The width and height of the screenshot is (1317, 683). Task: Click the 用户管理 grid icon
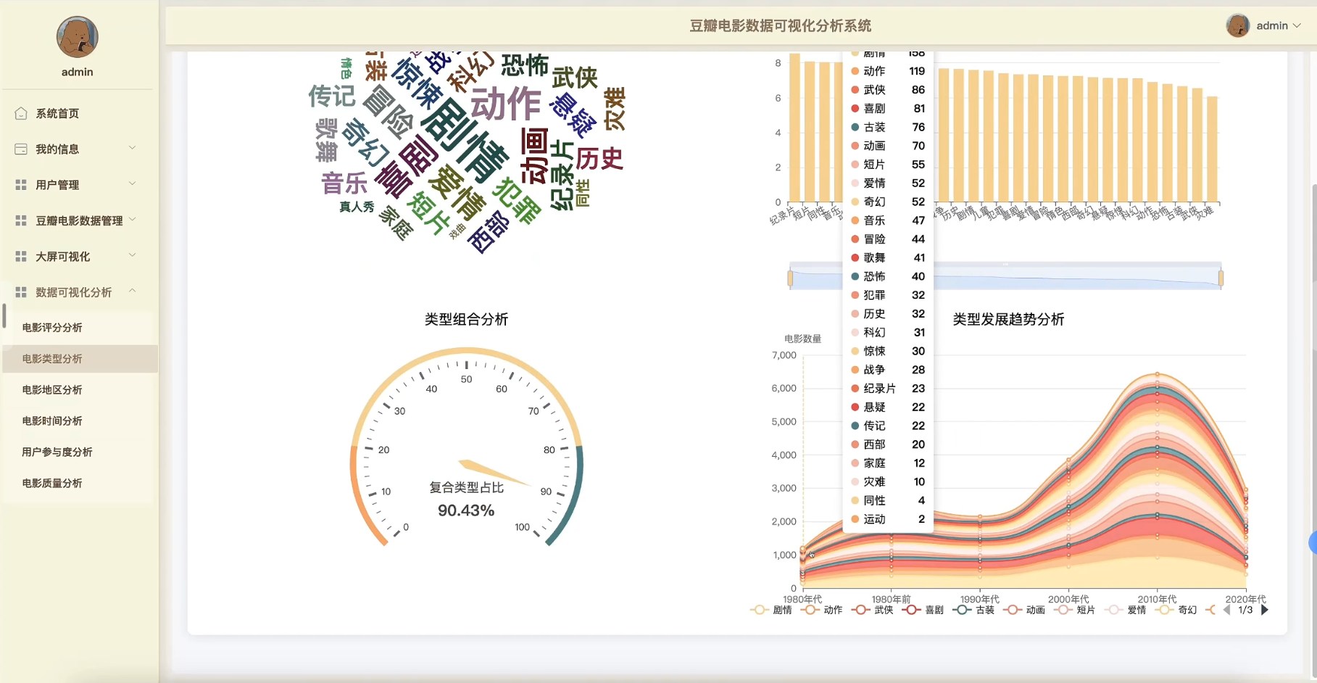click(x=21, y=185)
